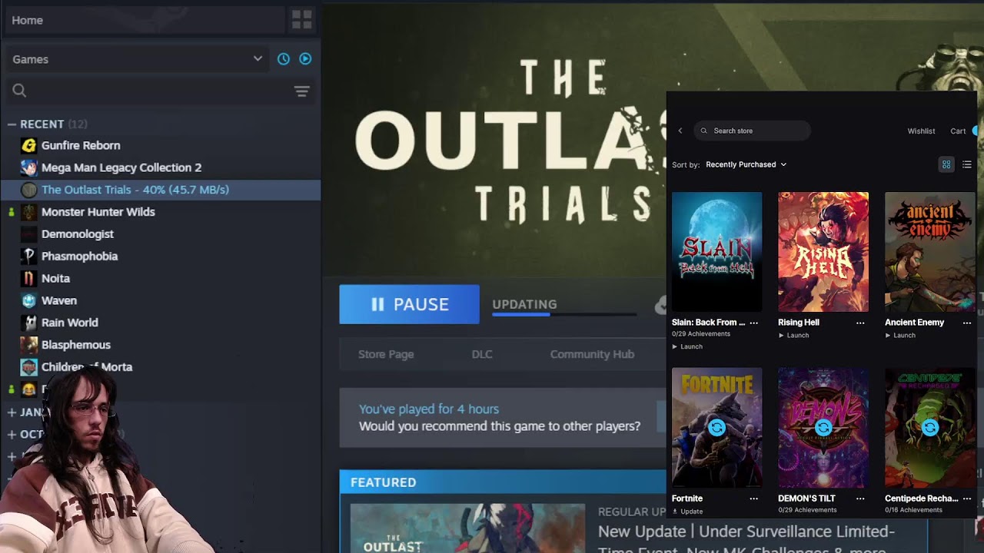Select the Noita game icon

[28, 278]
